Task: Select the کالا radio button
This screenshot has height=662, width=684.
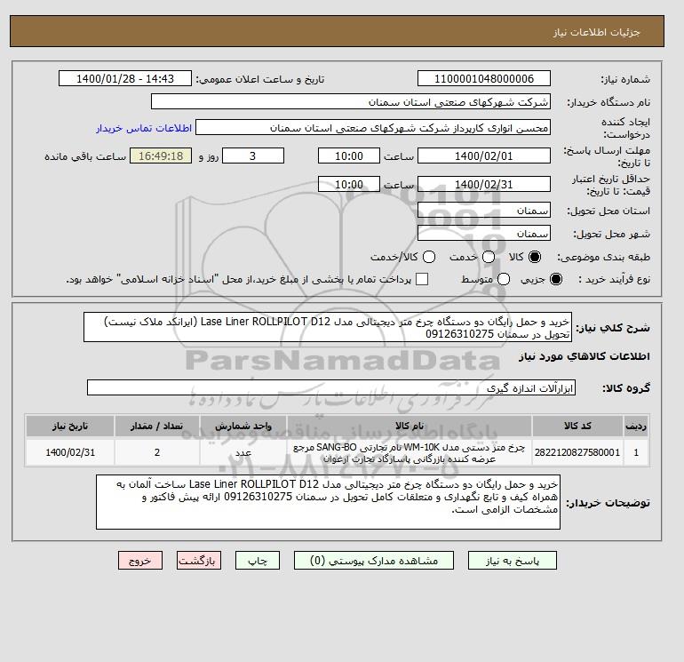Action: click(535, 257)
